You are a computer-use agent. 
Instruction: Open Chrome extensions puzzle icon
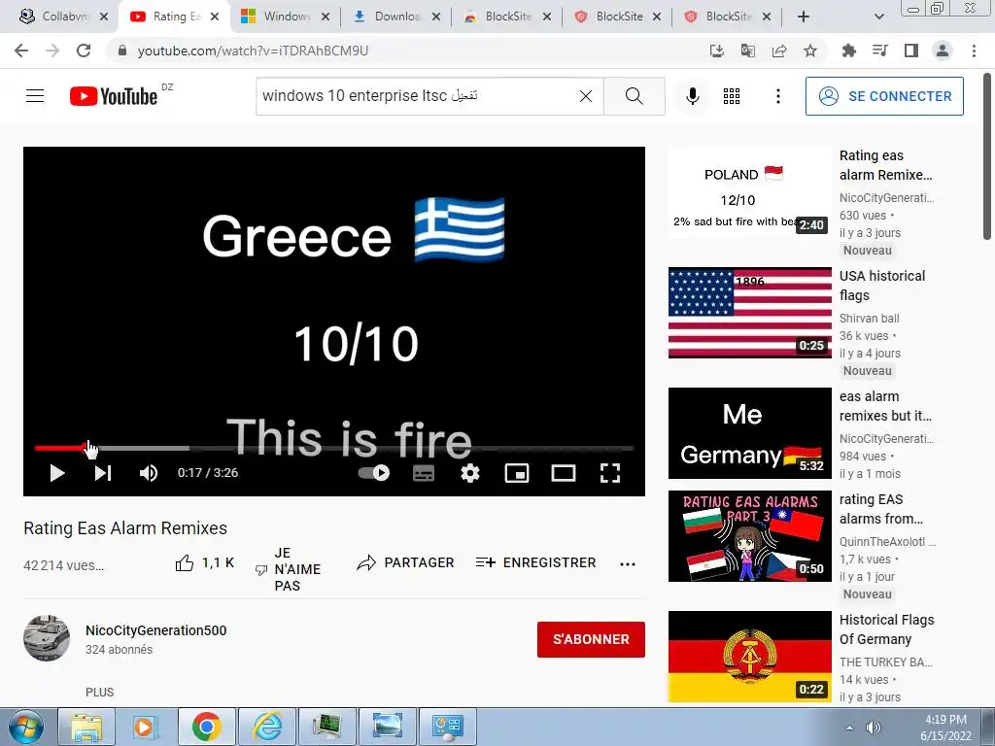point(848,51)
